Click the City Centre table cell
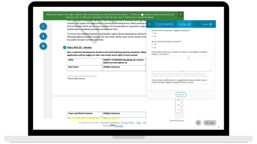This screenshot has width=257, height=144. click(85, 68)
